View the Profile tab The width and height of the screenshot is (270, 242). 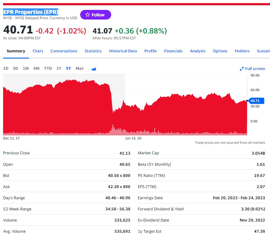[x=150, y=51]
